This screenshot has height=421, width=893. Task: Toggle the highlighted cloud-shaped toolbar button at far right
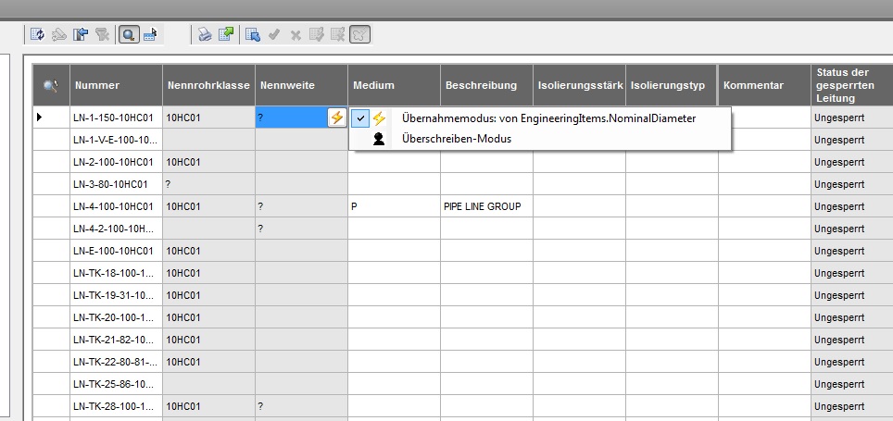pyautogui.click(x=360, y=35)
